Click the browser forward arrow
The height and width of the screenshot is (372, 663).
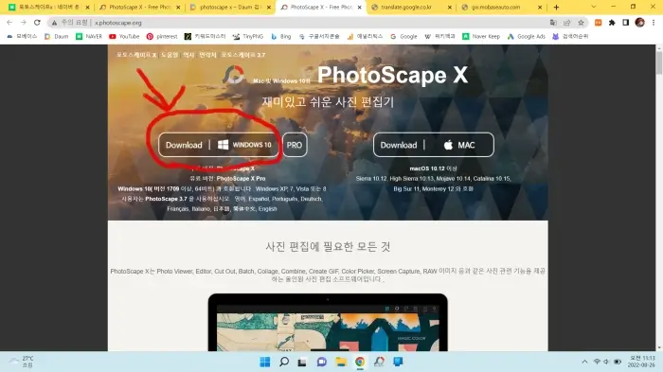24,23
